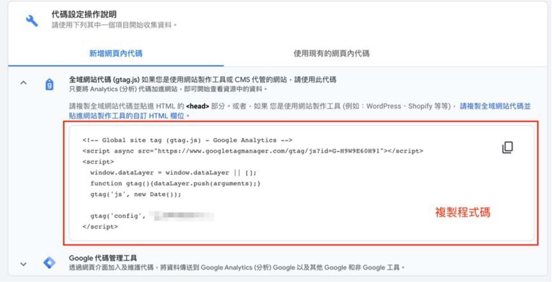Copy the gtag.js code snippet

point(507,147)
